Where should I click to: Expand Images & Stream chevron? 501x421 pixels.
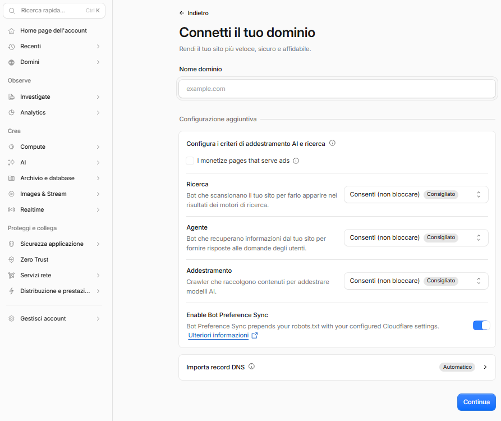tap(98, 194)
